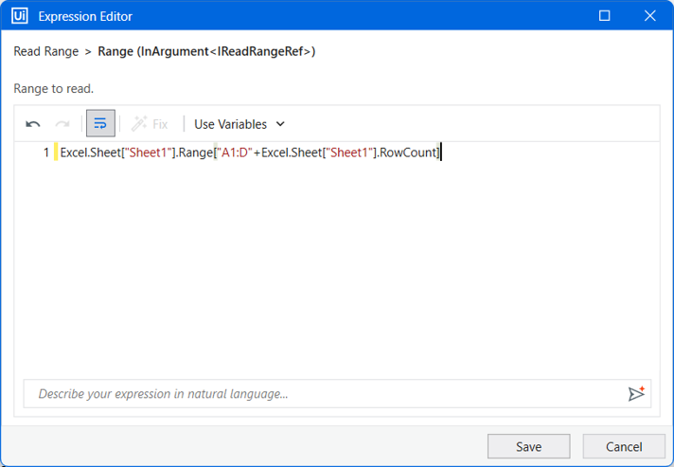Click empty editor area below the expression
This screenshot has height=467, width=674.
[337, 266]
